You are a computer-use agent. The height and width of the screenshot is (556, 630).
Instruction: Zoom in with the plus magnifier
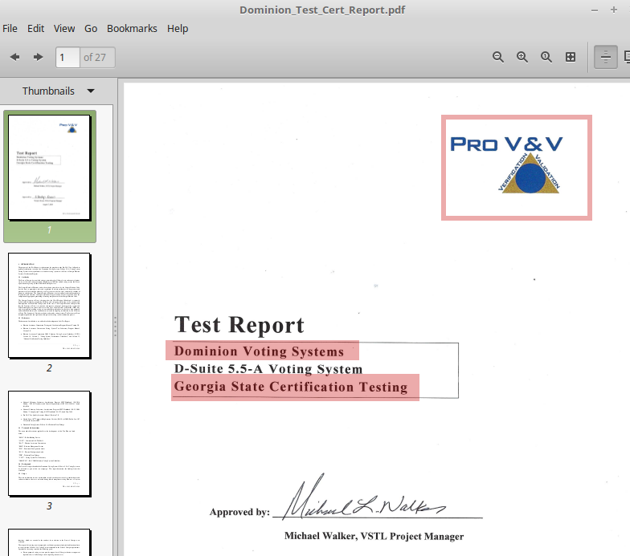click(522, 57)
